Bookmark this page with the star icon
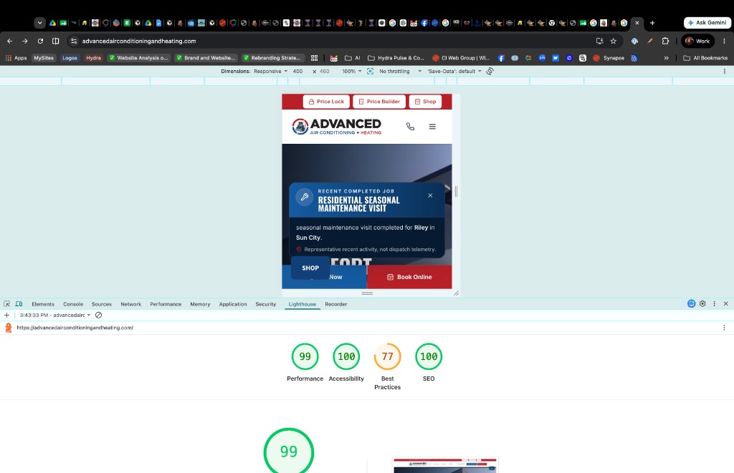This screenshot has height=473, width=734. click(x=614, y=41)
